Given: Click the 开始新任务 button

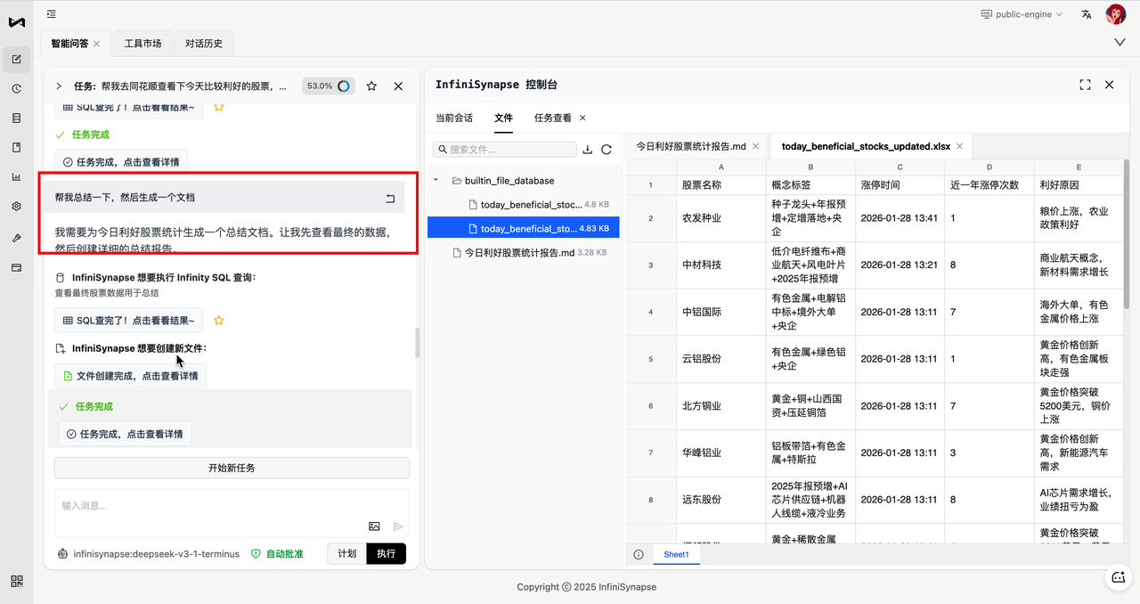Looking at the screenshot, I should click(232, 468).
